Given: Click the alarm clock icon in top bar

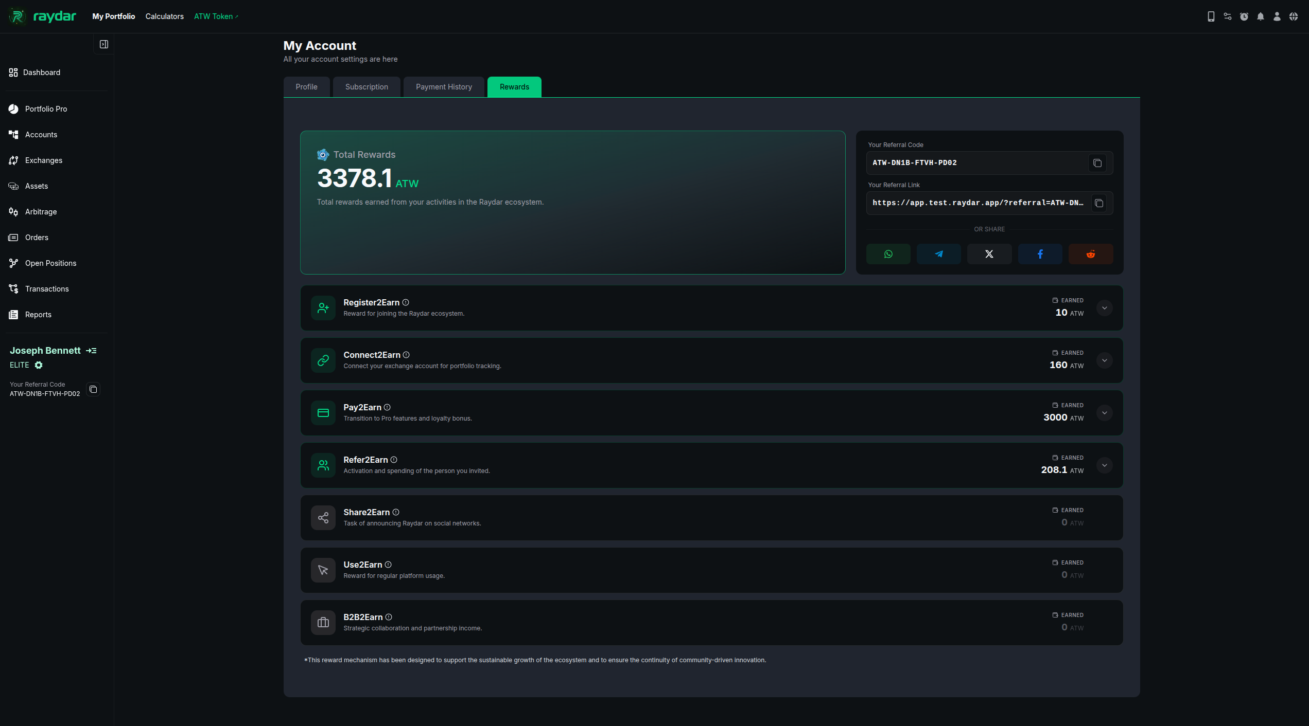Looking at the screenshot, I should pos(1244,16).
